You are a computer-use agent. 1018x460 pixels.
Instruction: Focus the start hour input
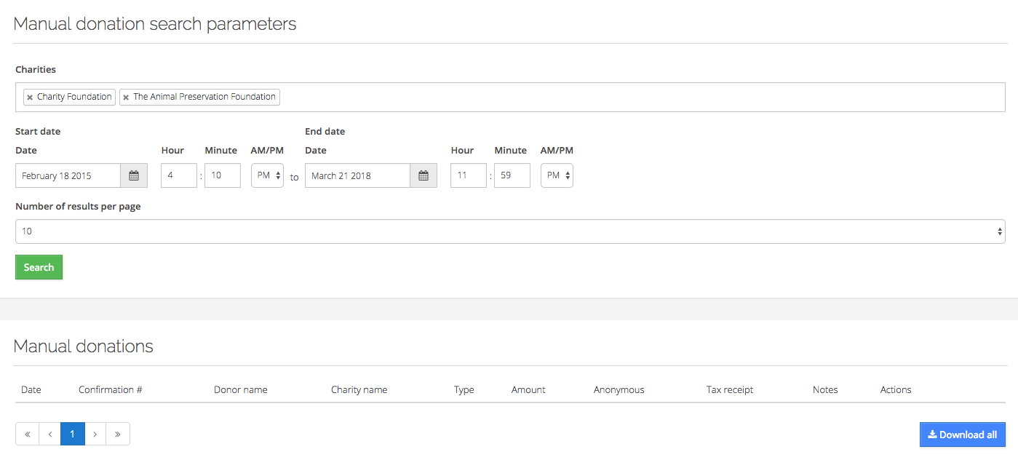(178, 176)
